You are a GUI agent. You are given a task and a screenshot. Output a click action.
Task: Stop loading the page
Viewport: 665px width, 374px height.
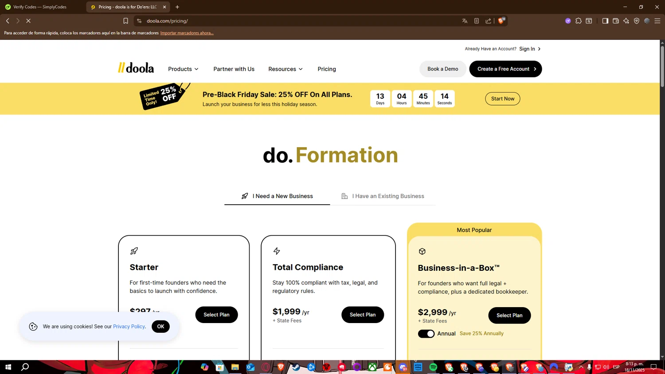28,21
